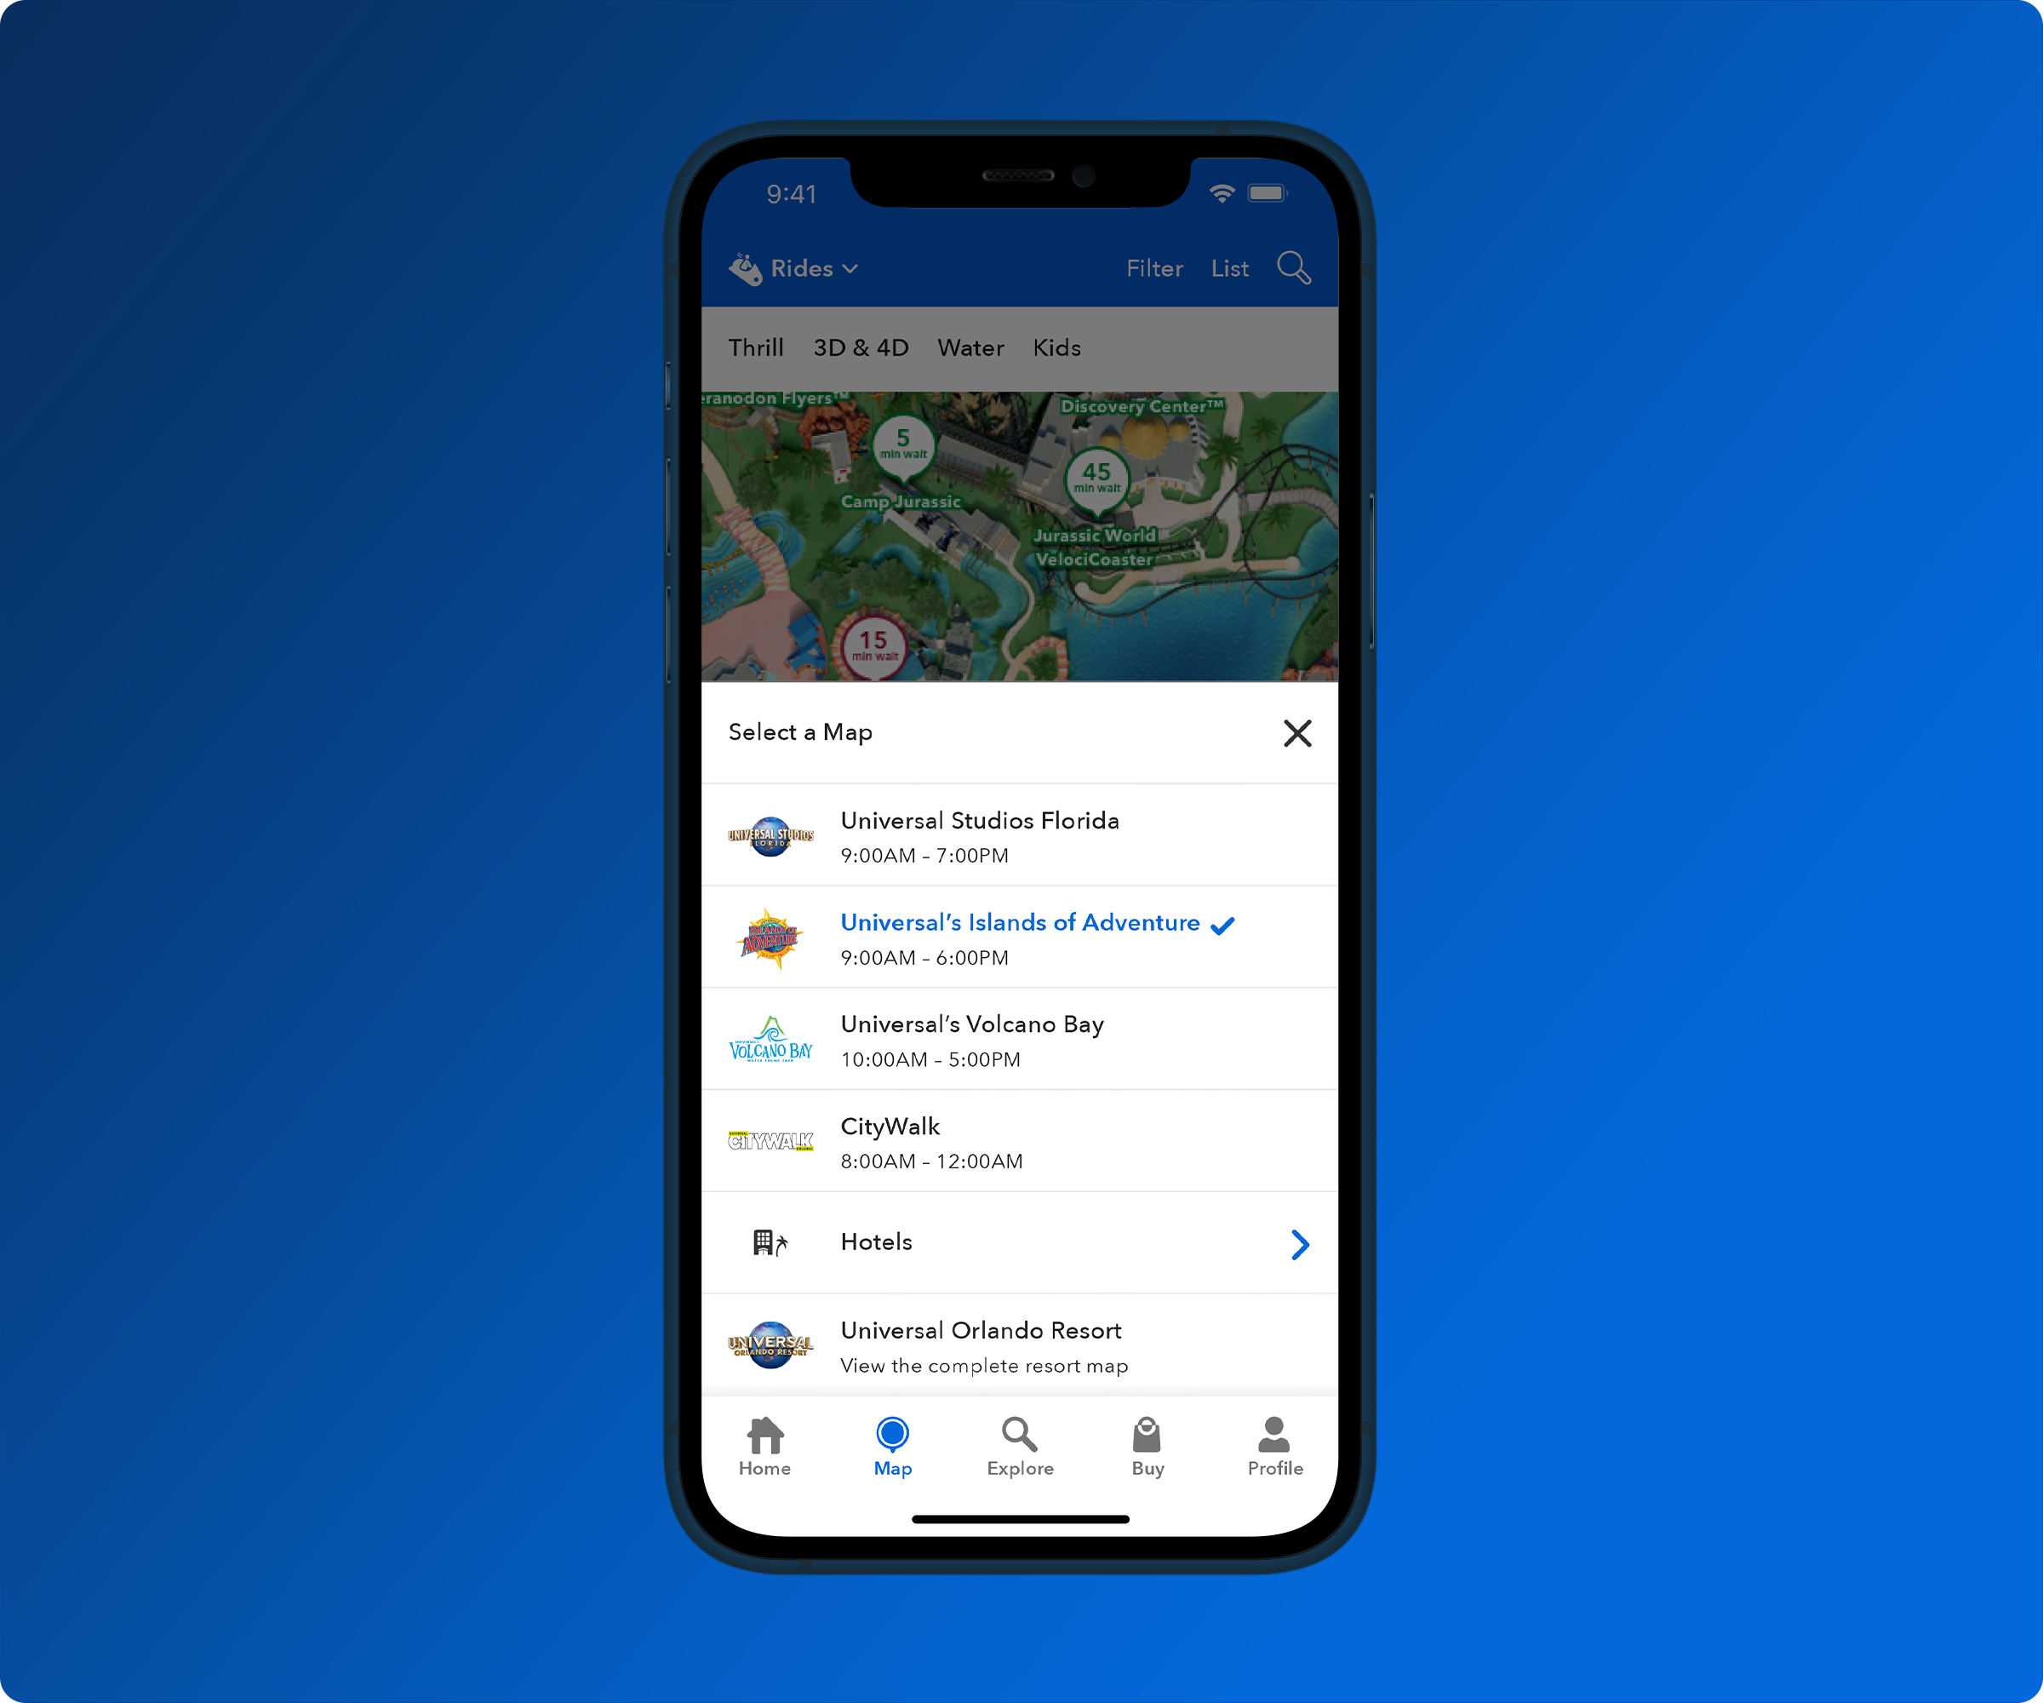Close the Select a Map sheet
The image size is (2043, 1703).
(1296, 733)
